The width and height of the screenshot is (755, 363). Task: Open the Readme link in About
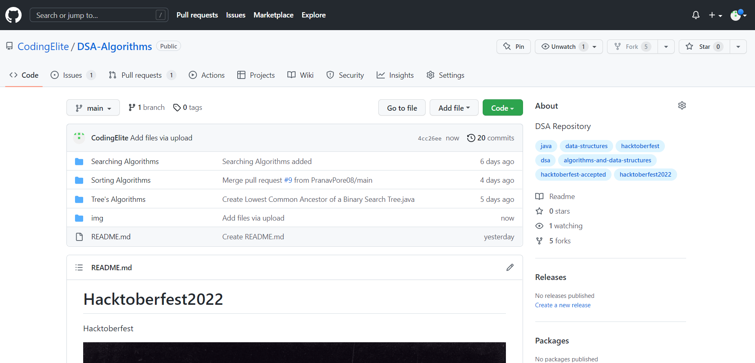pos(555,197)
